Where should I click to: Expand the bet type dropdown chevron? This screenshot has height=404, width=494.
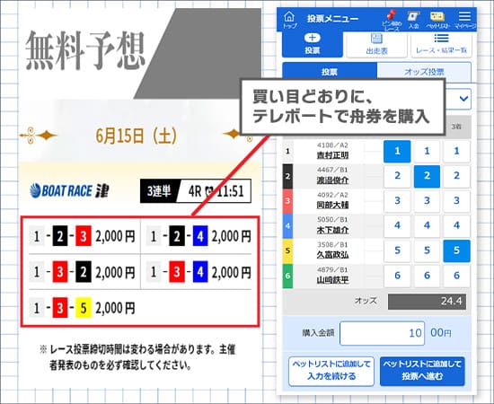pos(463,99)
